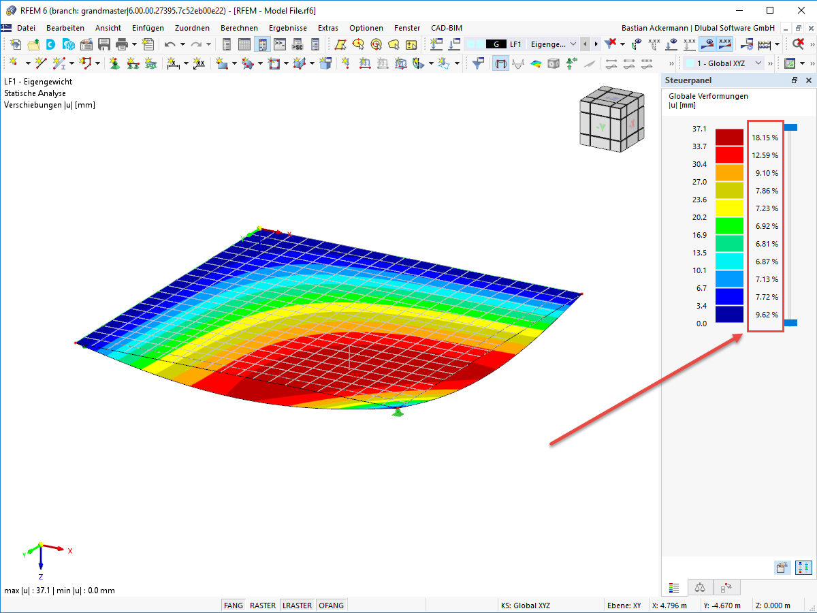This screenshot has width=817, height=613.
Task: Open the block manager icon
Action: [68, 44]
